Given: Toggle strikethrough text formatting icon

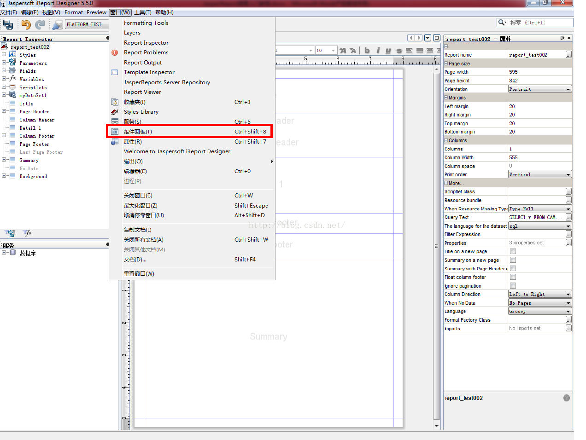Looking at the screenshot, I should coord(399,51).
